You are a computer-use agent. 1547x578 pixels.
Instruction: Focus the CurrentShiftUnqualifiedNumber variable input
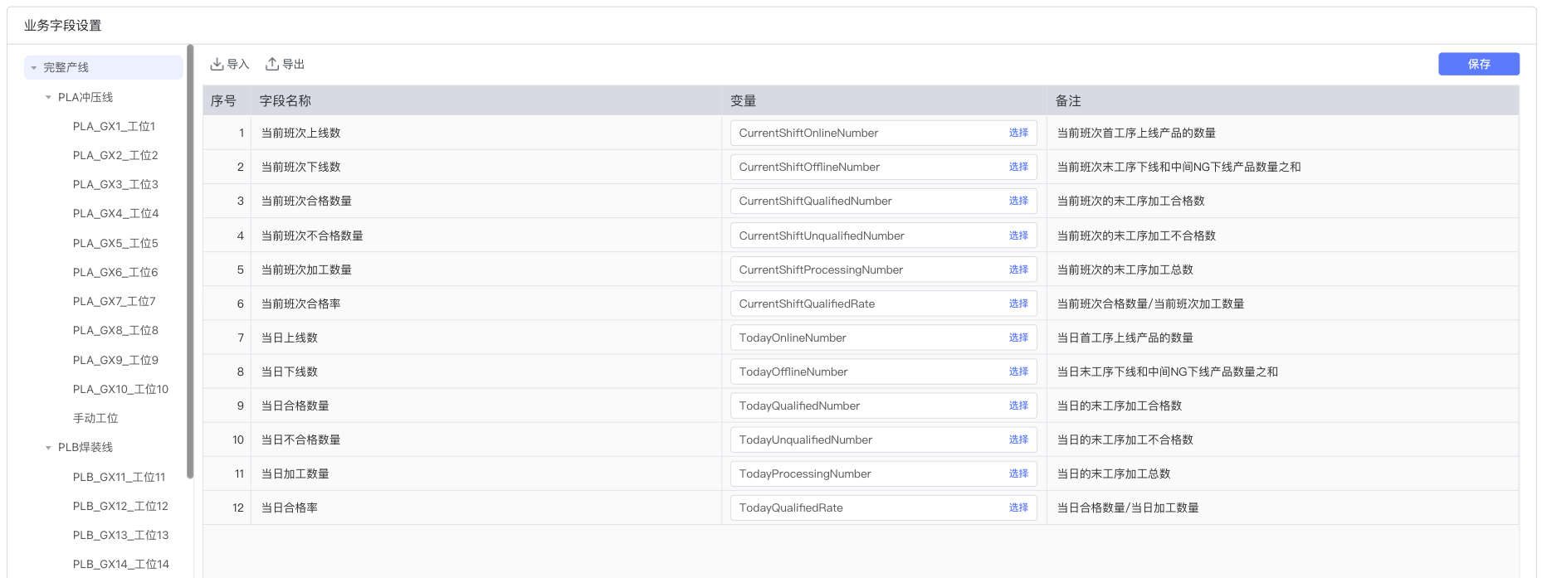(x=863, y=236)
